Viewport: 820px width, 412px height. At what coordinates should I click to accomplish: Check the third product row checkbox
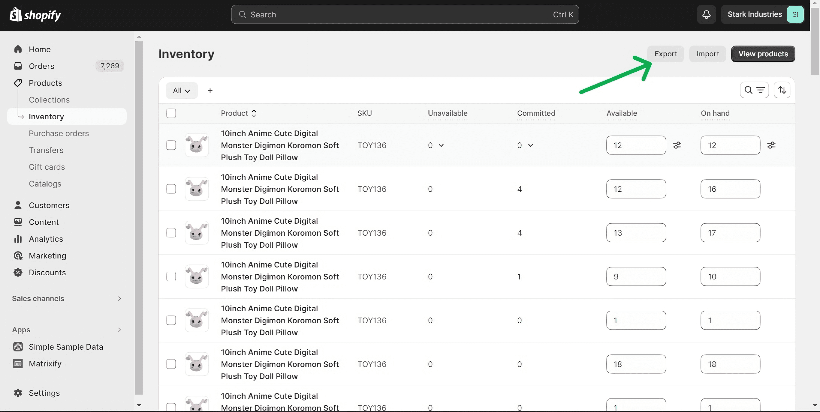171,233
